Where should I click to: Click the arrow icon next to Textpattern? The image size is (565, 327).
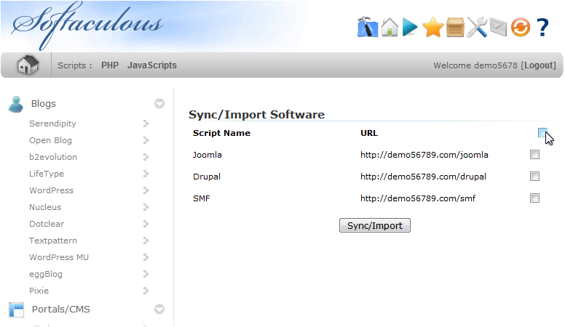click(146, 241)
